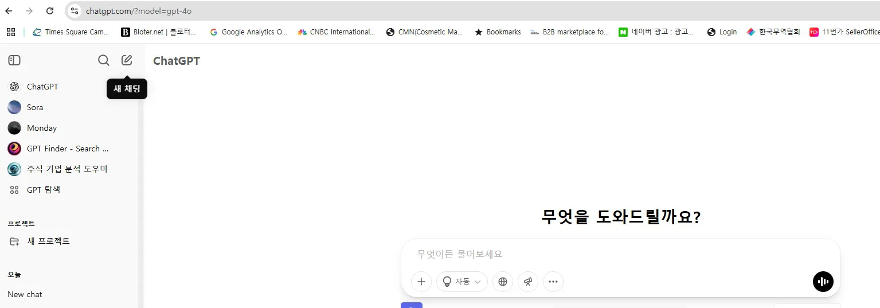Screen dimensions: 880x308
Task: Open the 네이버 광고 bookmark
Action: click(657, 32)
